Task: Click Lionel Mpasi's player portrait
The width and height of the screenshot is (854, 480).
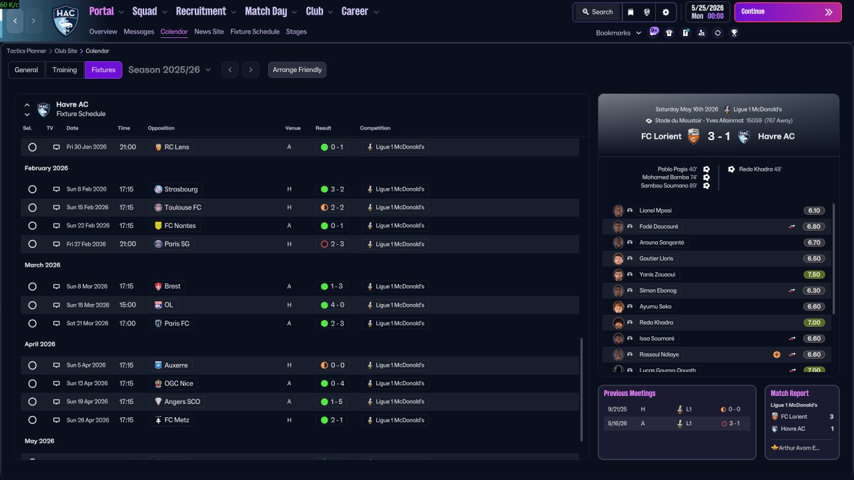Action: (x=618, y=211)
